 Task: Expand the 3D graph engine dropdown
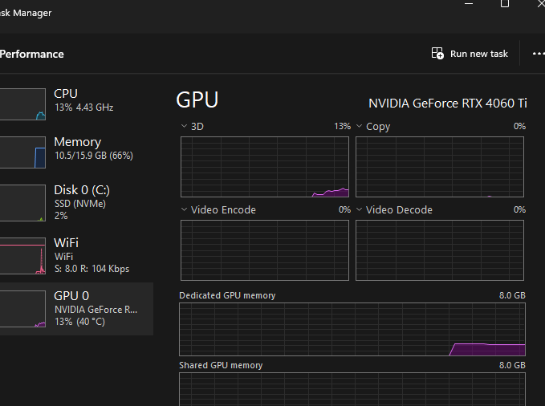pyautogui.click(x=185, y=126)
